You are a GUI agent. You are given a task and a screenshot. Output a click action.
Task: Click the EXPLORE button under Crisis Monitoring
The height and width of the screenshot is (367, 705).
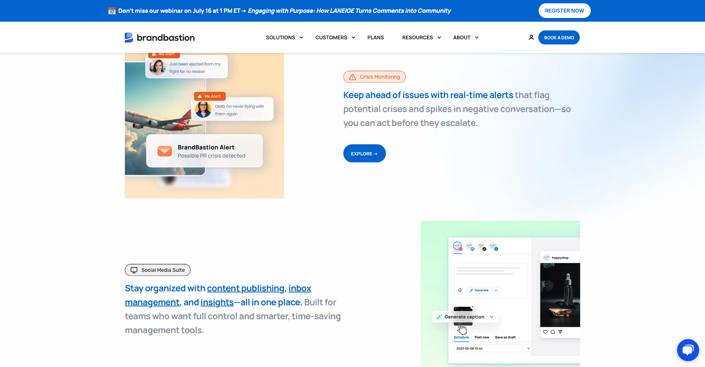364,153
